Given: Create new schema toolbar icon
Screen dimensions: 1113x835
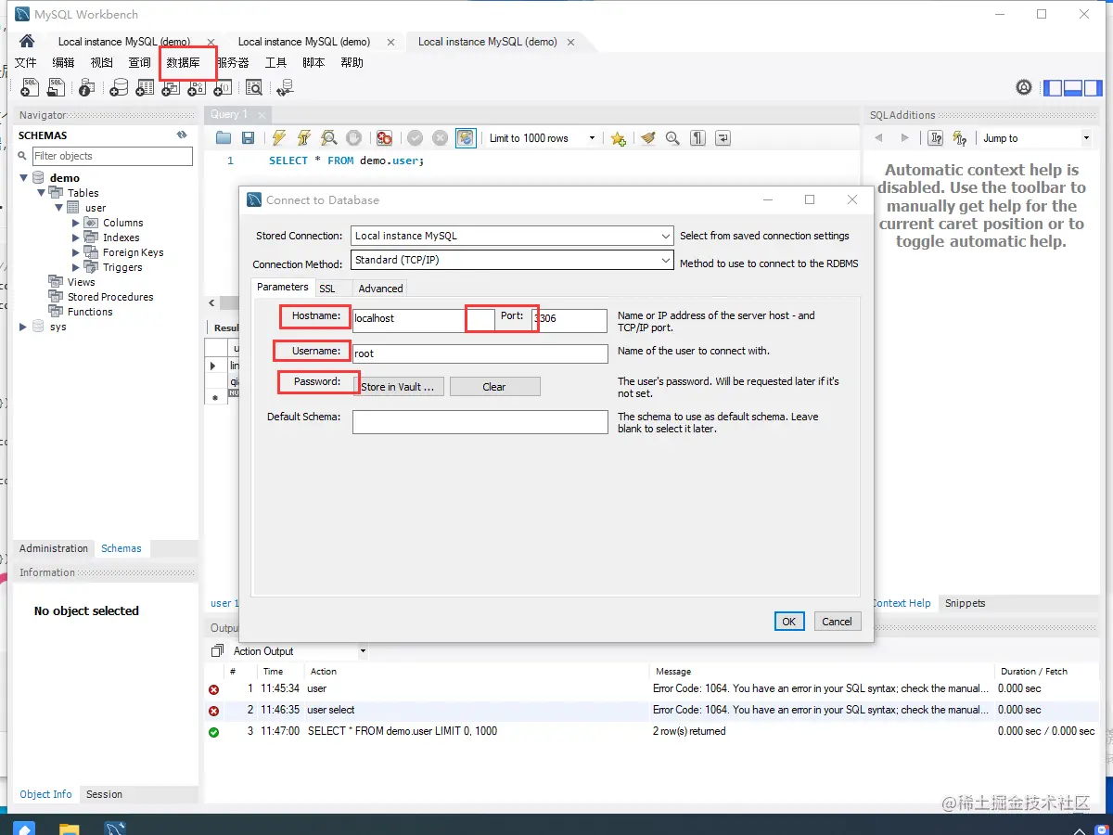Looking at the screenshot, I should click(x=119, y=87).
